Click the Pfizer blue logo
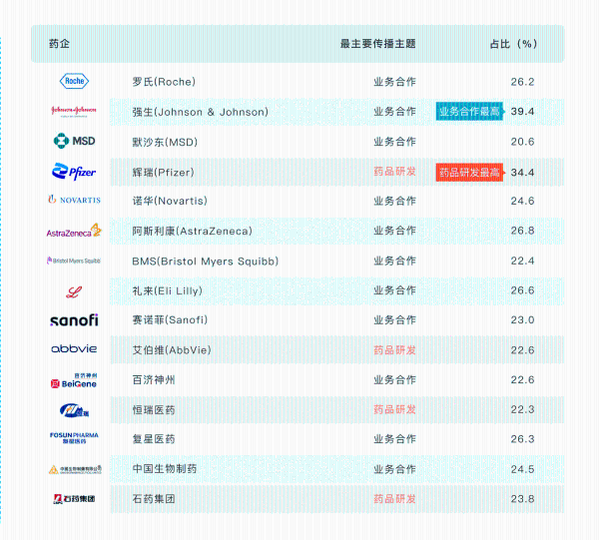 click(74, 172)
